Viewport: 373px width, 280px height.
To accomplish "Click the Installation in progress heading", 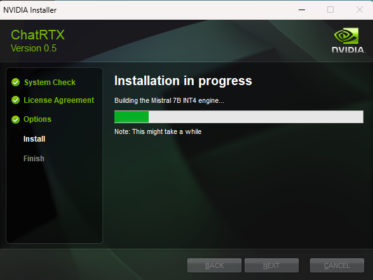I will coord(183,81).
